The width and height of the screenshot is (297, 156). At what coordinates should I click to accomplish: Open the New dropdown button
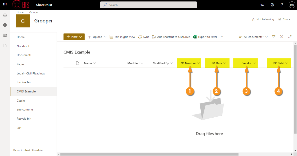point(74,37)
